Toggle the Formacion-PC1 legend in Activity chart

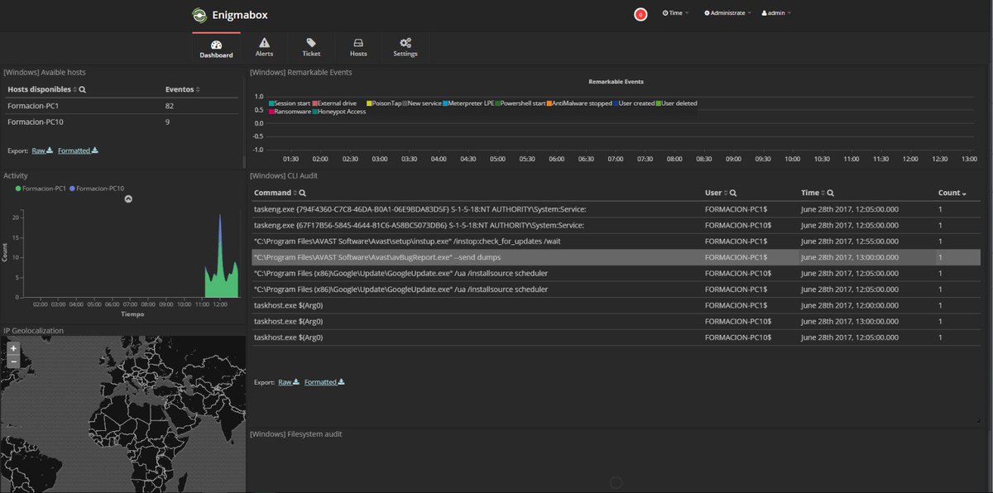click(x=37, y=188)
